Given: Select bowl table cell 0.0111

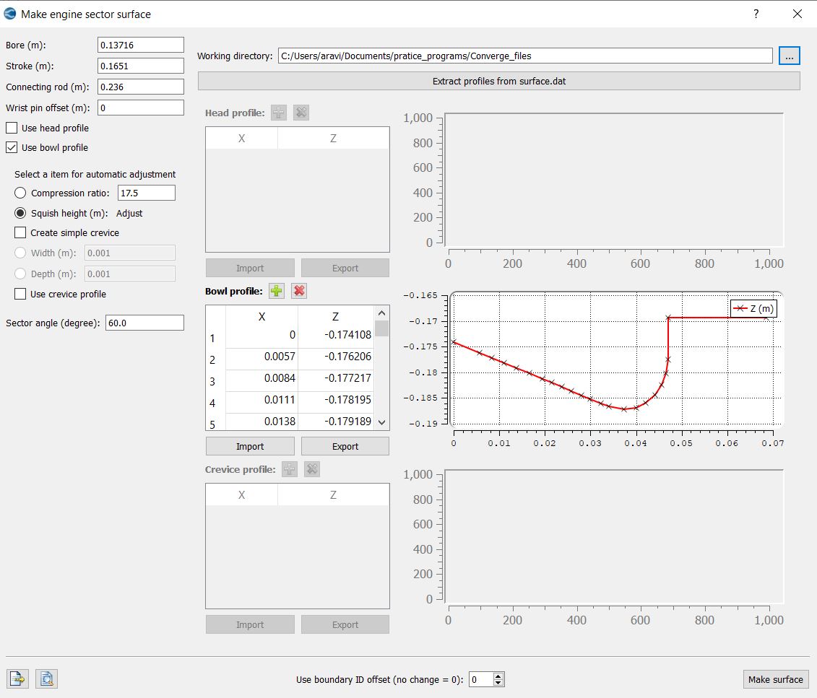Looking at the screenshot, I should click(261, 401).
